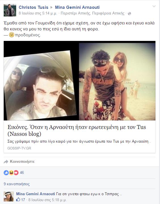Click the thumbs-up icon on Mina's comment

(18, 199)
